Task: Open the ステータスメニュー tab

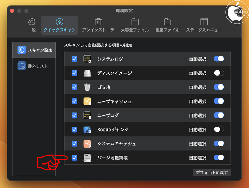Action: (204, 25)
